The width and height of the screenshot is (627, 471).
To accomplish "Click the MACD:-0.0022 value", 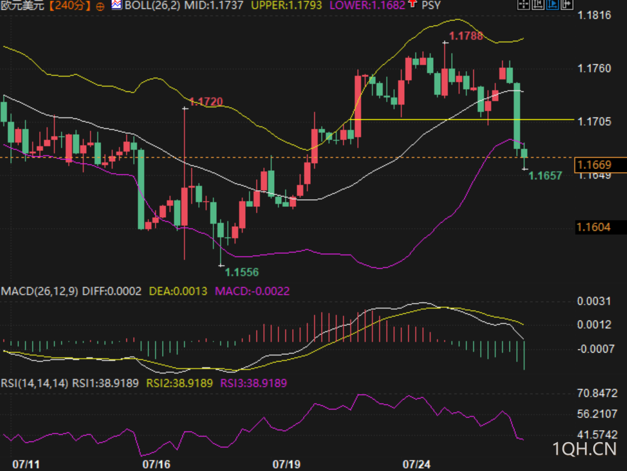I will coord(252,291).
